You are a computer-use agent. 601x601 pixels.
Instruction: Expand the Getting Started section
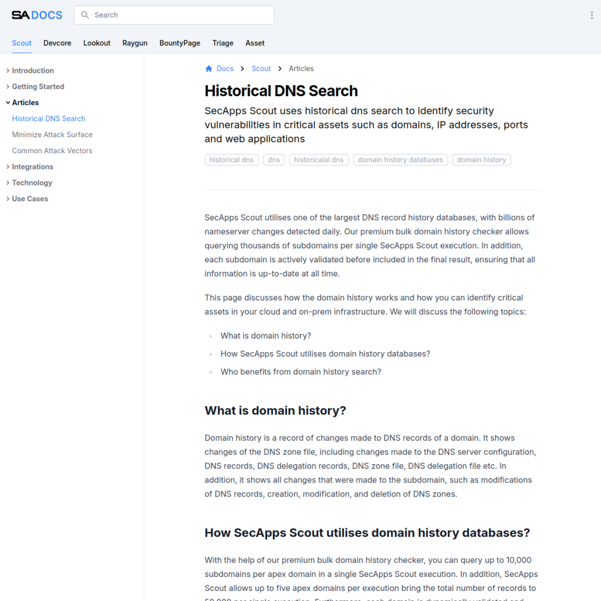pos(38,86)
